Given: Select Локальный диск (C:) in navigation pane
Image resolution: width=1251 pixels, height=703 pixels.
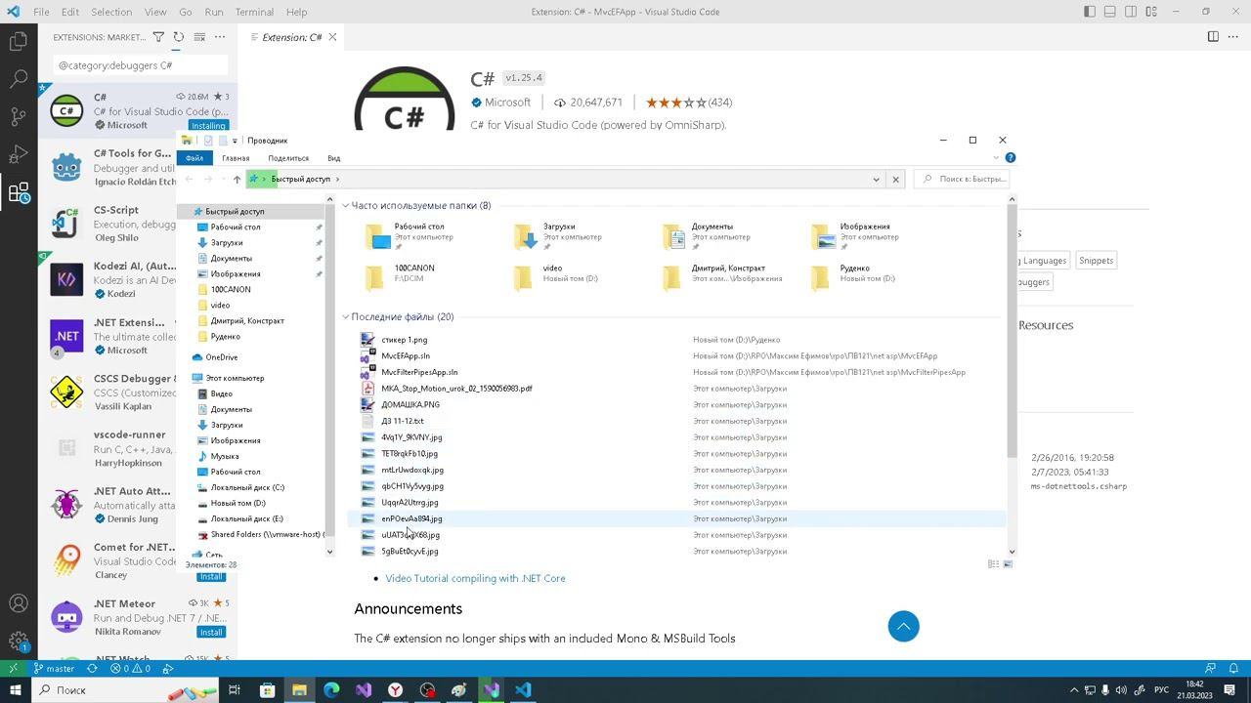Looking at the screenshot, I should tap(247, 487).
